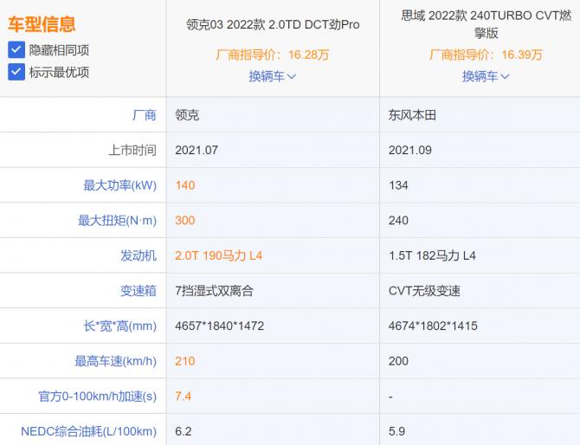Click the 厂商 row label
Image resolution: width=580 pixels, height=445 pixels.
click(144, 114)
